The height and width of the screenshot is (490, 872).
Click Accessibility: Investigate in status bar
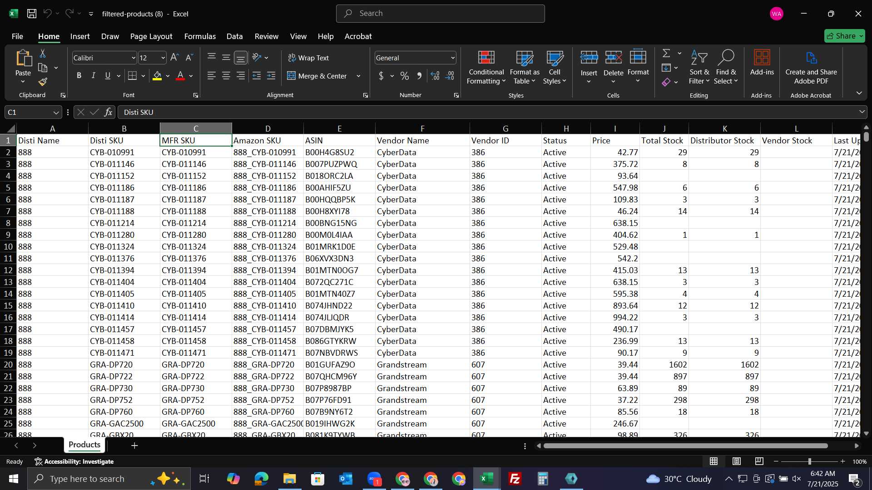(74, 461)
